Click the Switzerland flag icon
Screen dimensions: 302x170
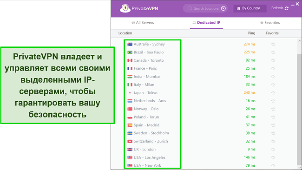[130, 141]
